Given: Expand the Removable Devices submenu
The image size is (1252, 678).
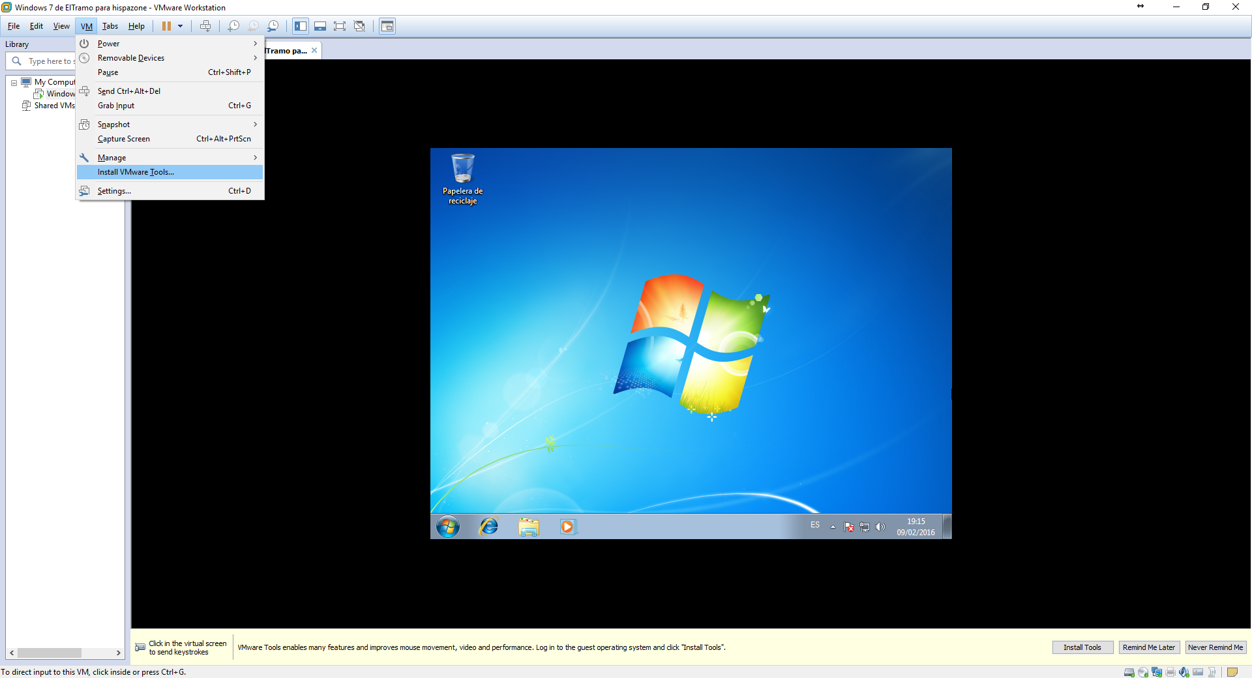Looking at the screenshot, I should pyautogui.click(x=170, y=58).
